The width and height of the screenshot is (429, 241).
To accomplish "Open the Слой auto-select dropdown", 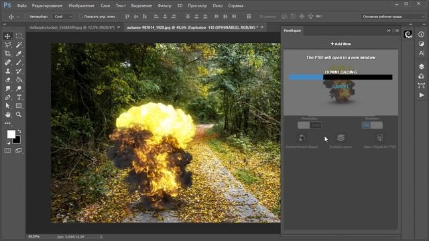I will tap(62, 17).
